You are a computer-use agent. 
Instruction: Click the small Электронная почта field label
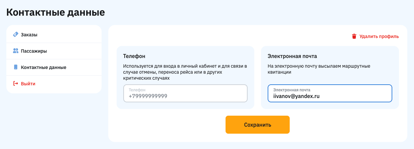(292, 90)
